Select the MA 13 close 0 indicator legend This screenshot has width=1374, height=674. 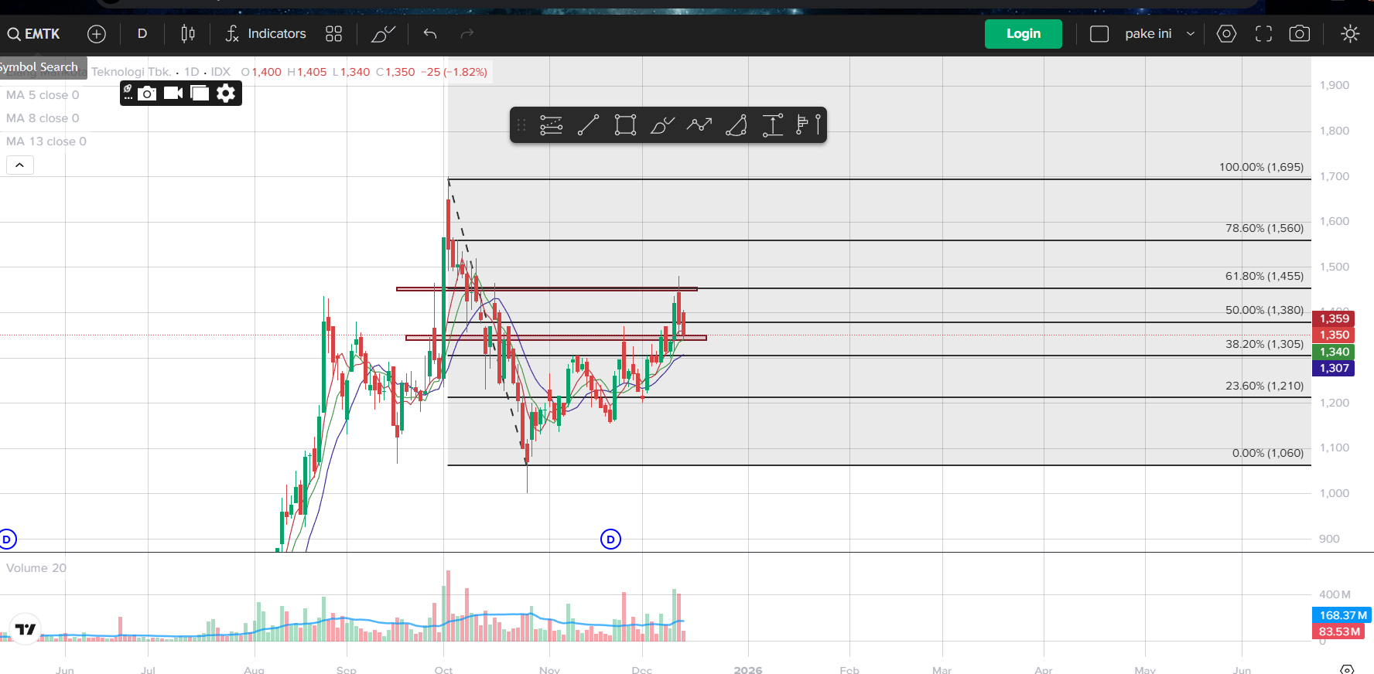[46, 141]
